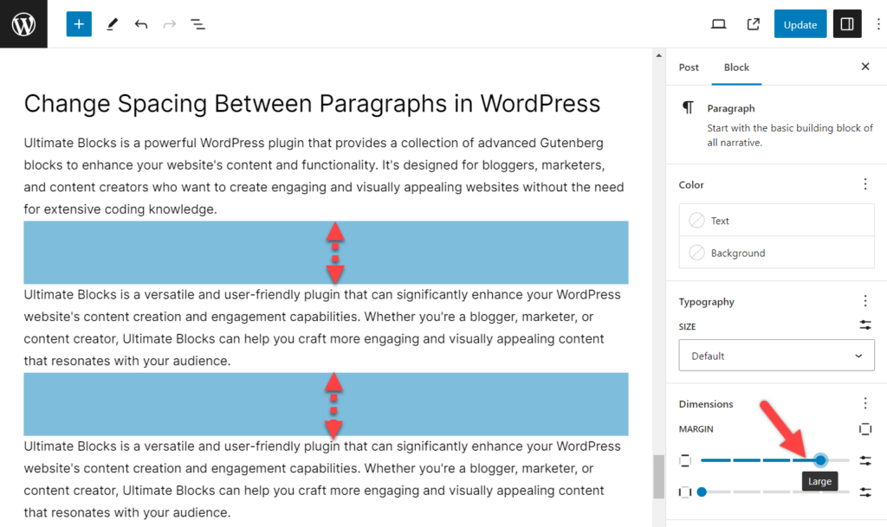Image resolution: width=887 pixels, height=527 pixels.
Task: Open the Dimensions options menu
Action: click(x=864, y=402)
